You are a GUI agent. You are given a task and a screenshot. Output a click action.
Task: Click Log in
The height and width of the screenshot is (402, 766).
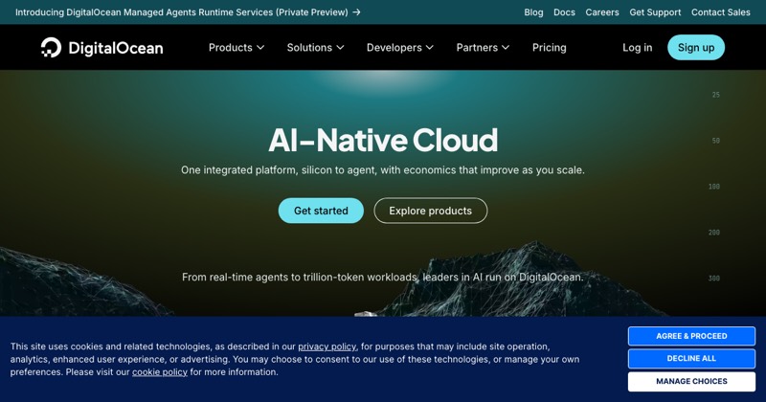pos(637,48)
